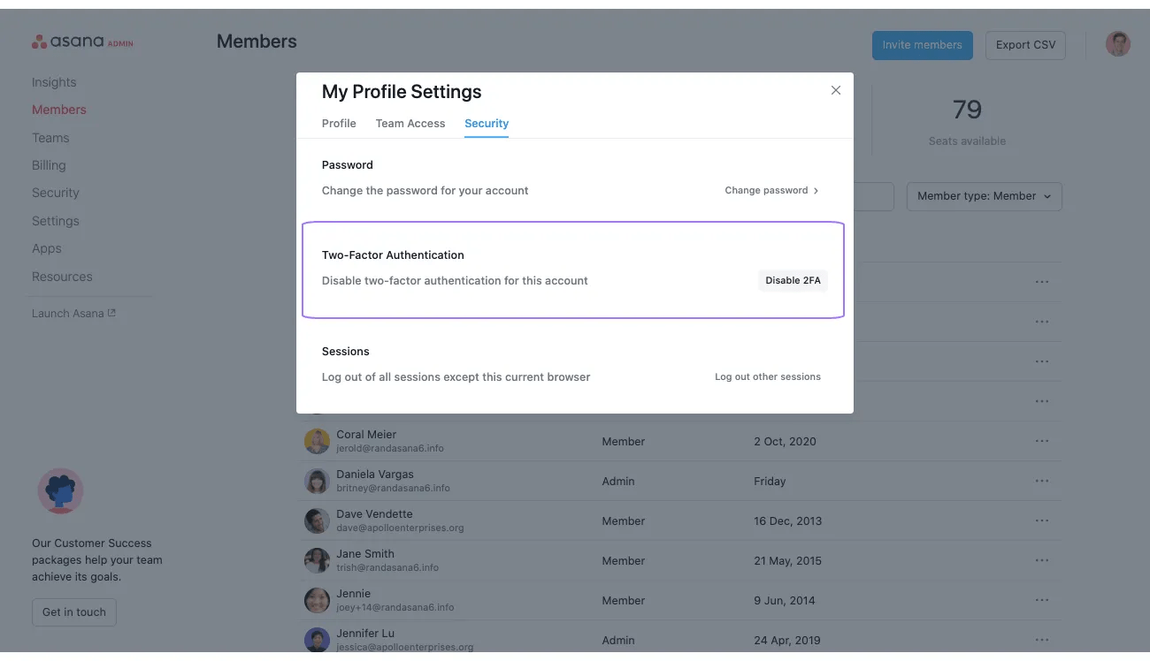This screenshot has height=661, width=1150.
Task: Open Change password option
Action: 771,190
